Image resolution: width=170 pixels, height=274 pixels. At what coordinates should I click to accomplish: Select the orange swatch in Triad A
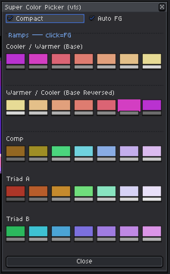(38, 190)
